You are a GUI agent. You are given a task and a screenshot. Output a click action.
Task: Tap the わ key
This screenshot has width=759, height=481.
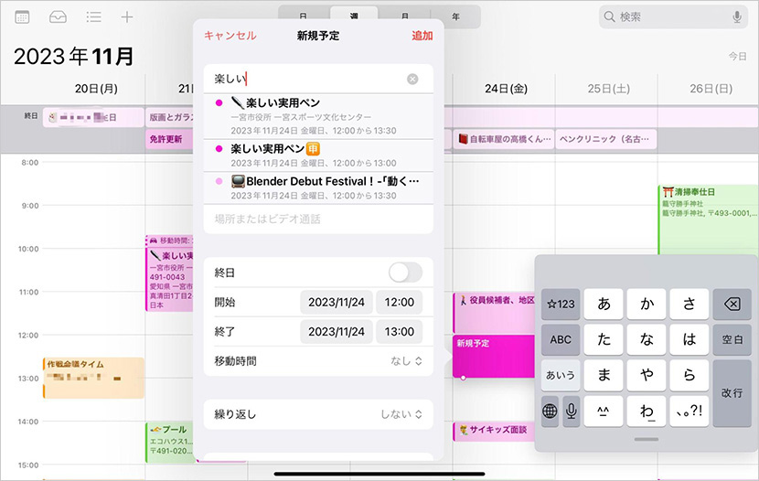tap(647, 412)
